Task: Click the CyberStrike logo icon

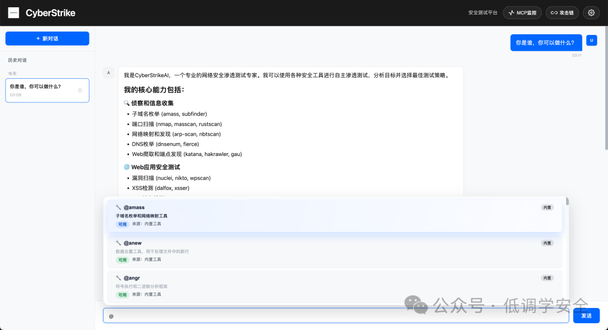Action: tap(14, 13)
